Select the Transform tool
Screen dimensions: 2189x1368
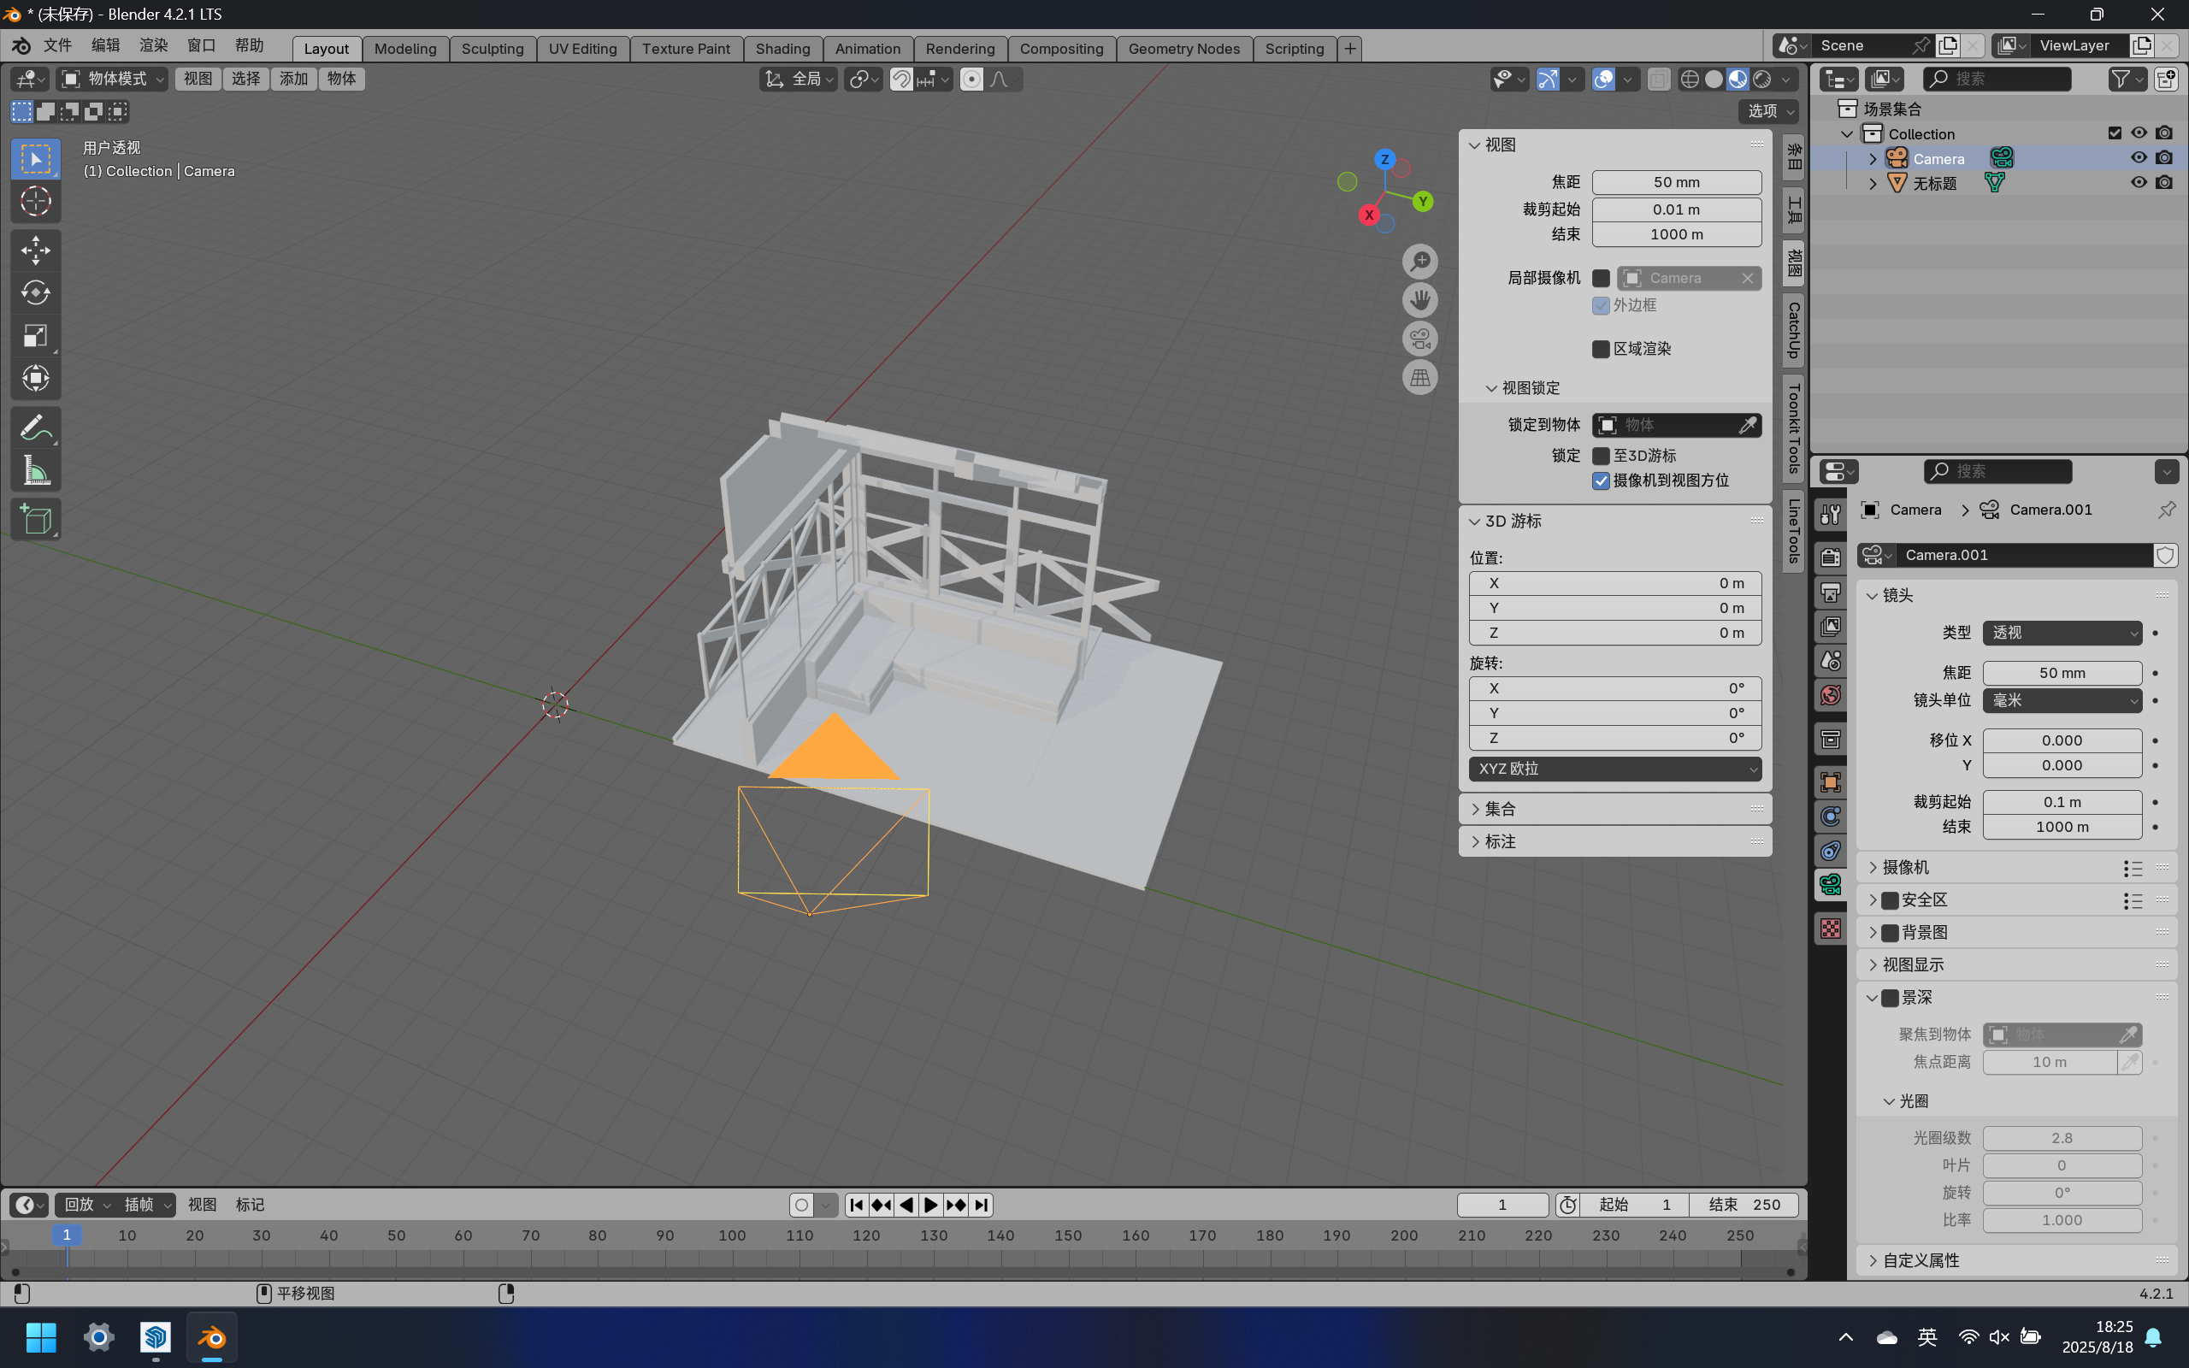(35, 378)
